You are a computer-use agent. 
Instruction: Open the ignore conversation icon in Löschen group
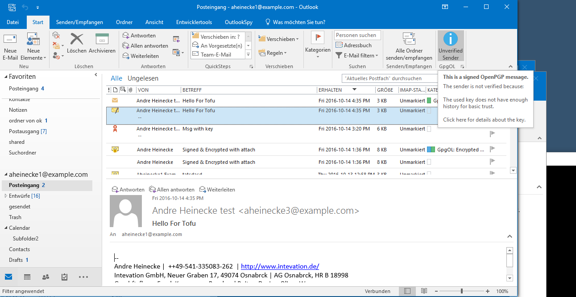pyautogui.click(x=56, y=35)
